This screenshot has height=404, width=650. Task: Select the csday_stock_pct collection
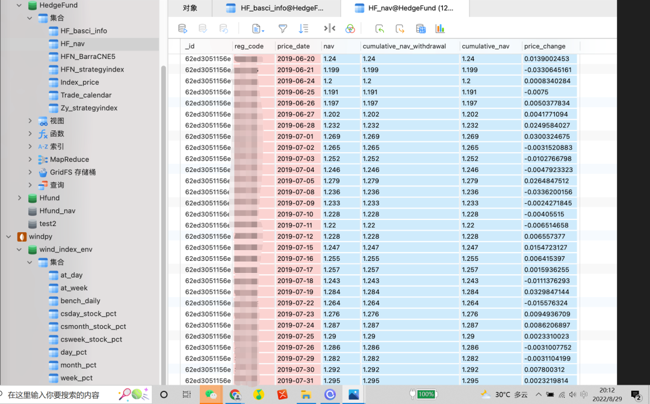(x=88, y=313)
